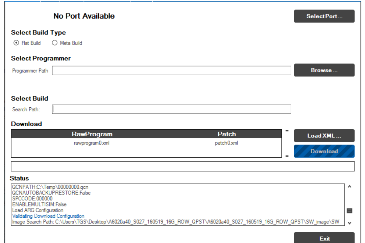The height and width of the screenshot is (243, 365).
Task: Click the No Port Available label
Action: [84, 16]
